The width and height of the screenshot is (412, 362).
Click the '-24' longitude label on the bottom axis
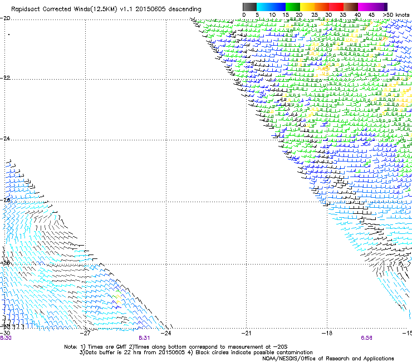[x=165, y=333]
